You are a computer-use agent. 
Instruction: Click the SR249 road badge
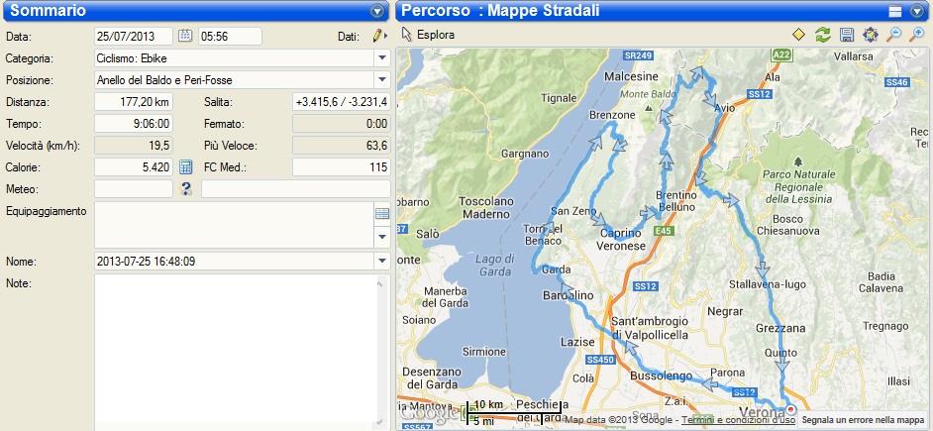tap(638, 54)
